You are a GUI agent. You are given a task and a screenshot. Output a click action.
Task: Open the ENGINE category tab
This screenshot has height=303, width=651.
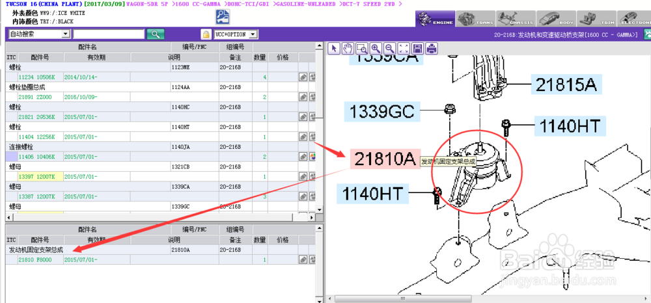[435, 19]
